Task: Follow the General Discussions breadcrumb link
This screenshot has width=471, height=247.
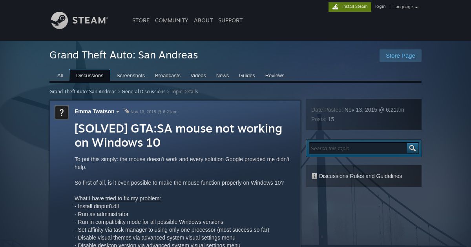Action: pyautogui.click(x=144, y=91)
